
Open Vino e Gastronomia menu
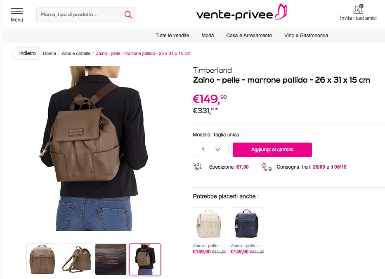tap(306, 36)
